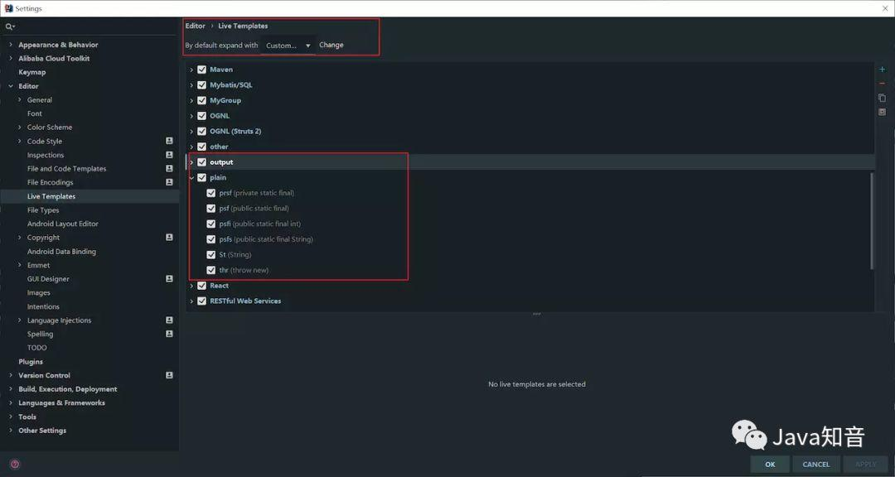This screenshot has width=895, height=477.
Task: Add a new live template
Action: (882, 70)
